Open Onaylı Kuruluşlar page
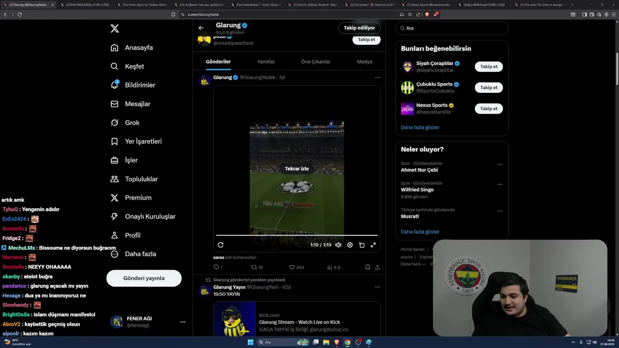 pyautogui.click(x=143, y=217)
